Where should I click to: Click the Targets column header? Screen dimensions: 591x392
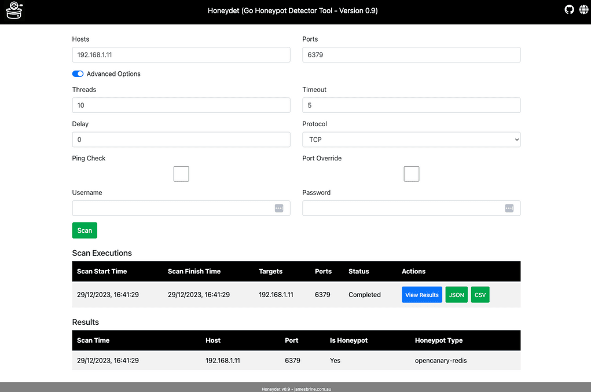tap(271, 272)
